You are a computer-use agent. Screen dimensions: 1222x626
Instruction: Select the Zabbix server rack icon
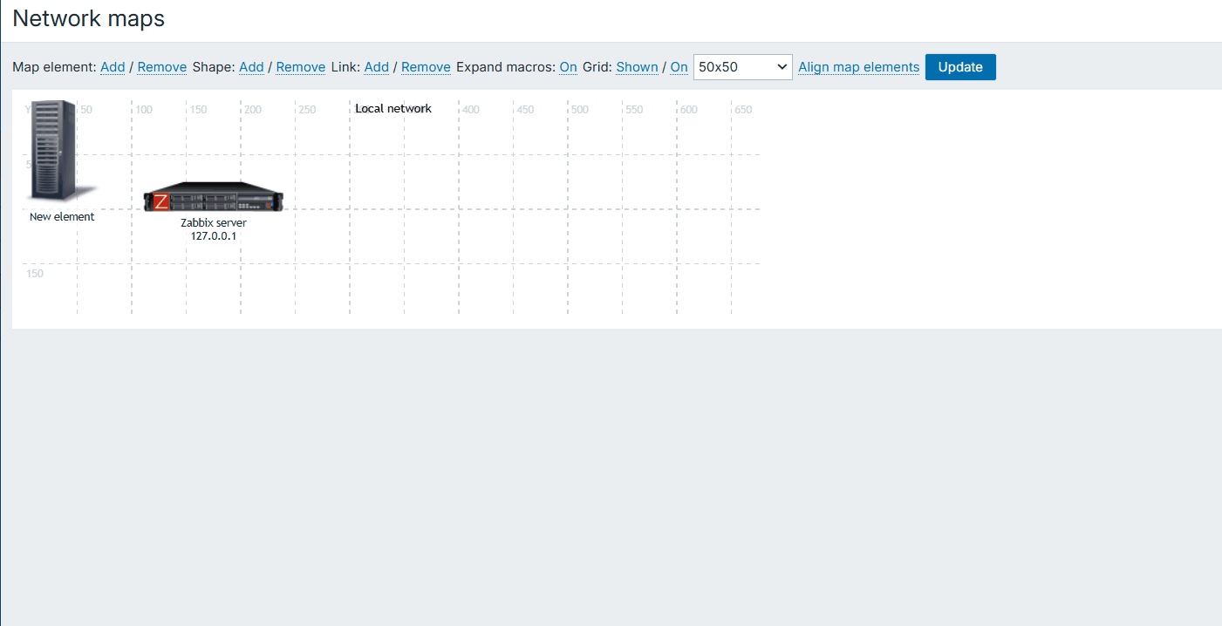[214, 198]
